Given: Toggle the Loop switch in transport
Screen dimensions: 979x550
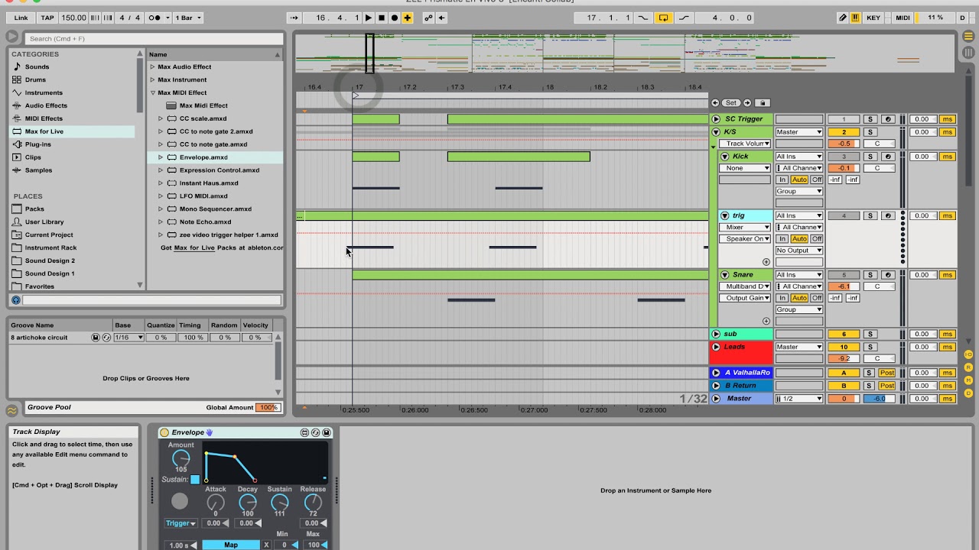Looking at the screenshot, I should point(663,18).
